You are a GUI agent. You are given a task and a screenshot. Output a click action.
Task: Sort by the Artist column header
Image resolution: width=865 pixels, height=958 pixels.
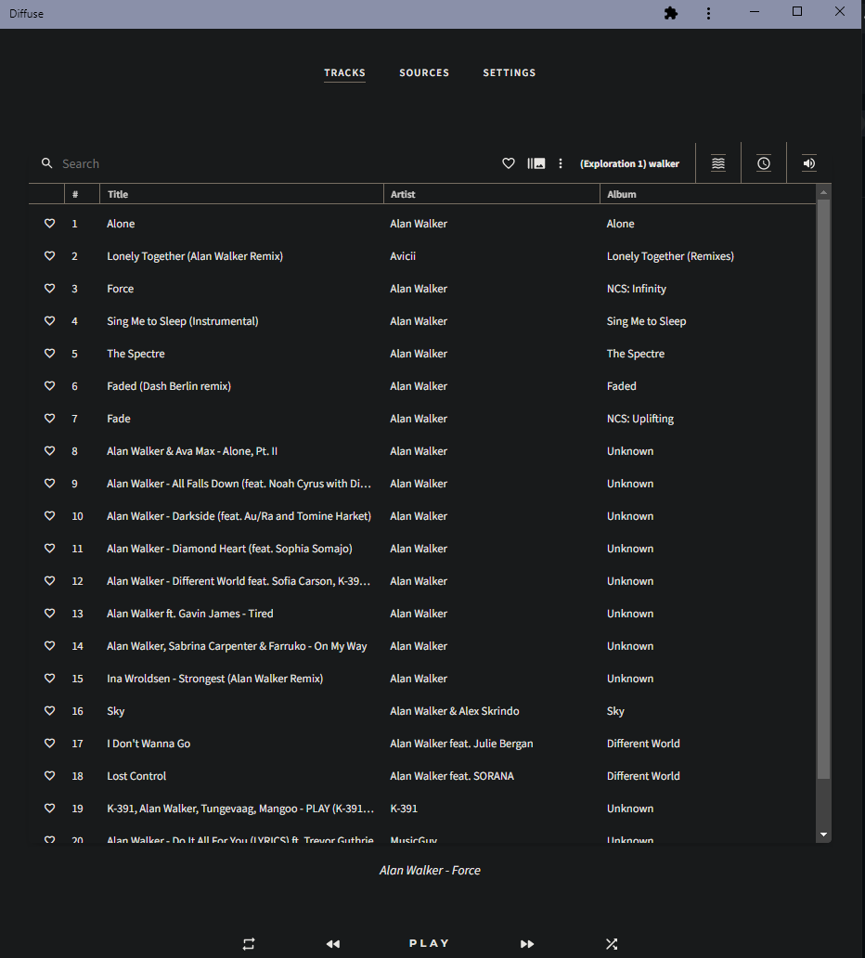click(492, 194)
